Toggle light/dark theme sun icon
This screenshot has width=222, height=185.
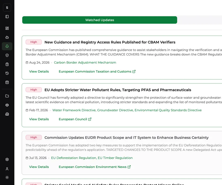tap(7, 177)
